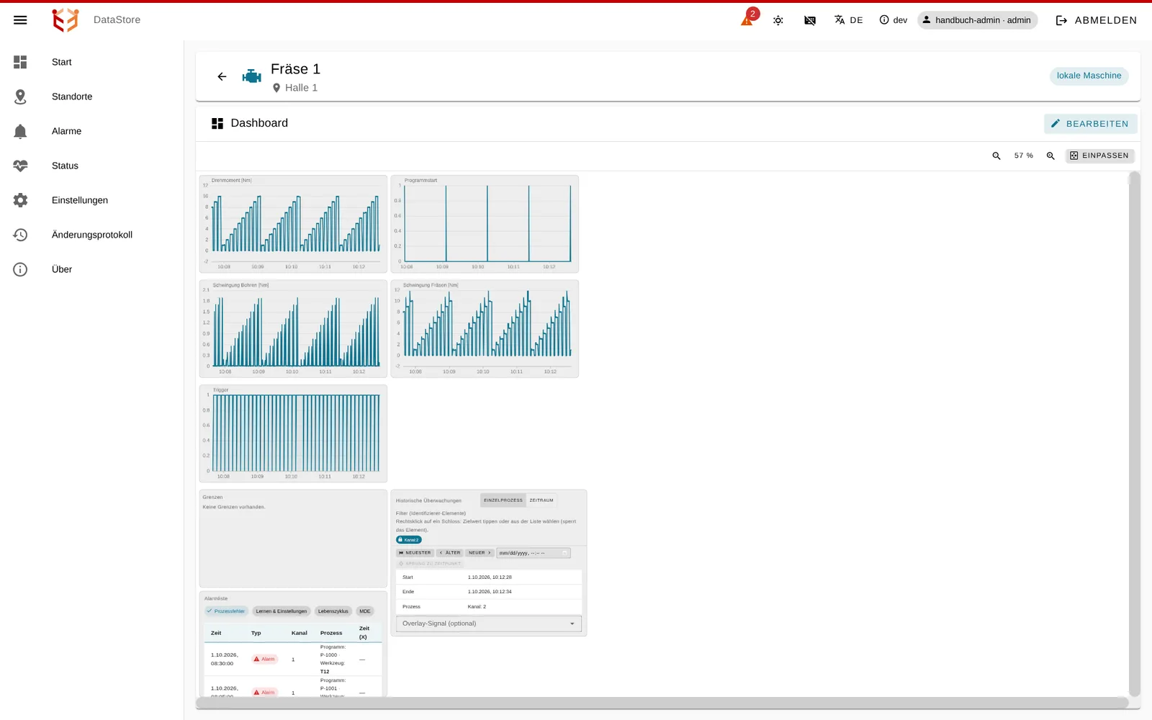The image size is (1152, 720).
Task: Click the Drehmoment (Nm) chart
Action: [293, 224]
